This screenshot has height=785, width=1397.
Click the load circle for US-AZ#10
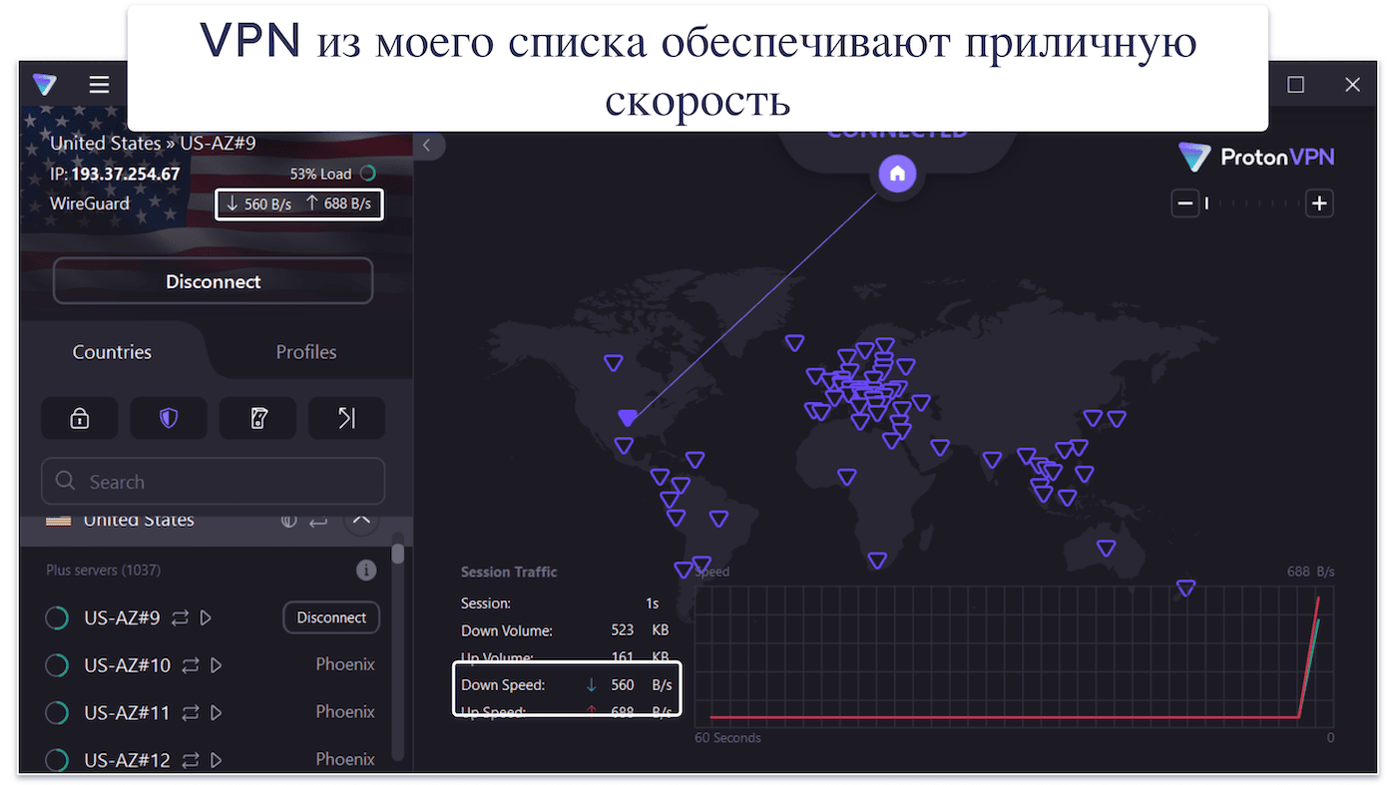click(57, 665)
